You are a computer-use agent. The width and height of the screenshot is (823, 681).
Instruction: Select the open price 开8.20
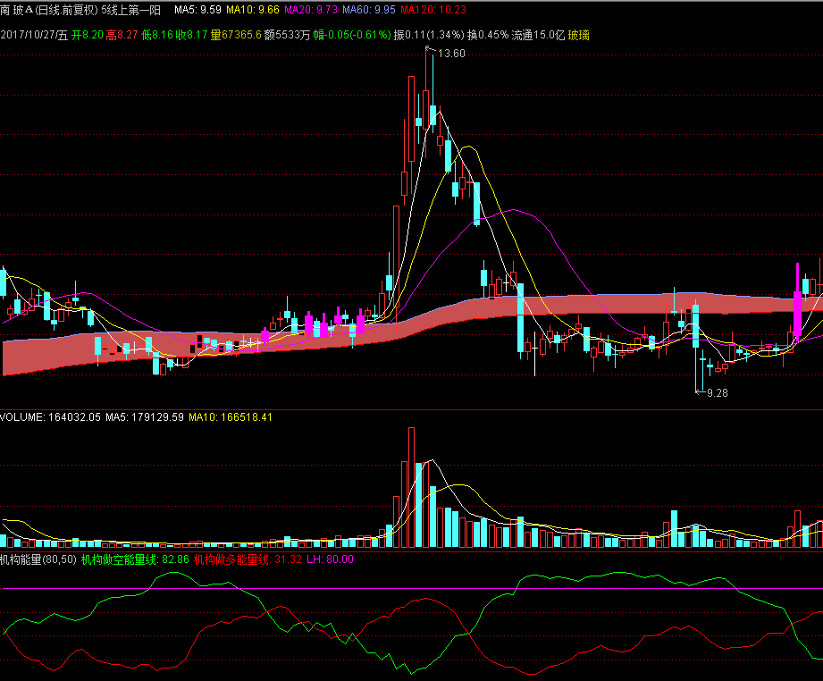click(x=88, y=35)
